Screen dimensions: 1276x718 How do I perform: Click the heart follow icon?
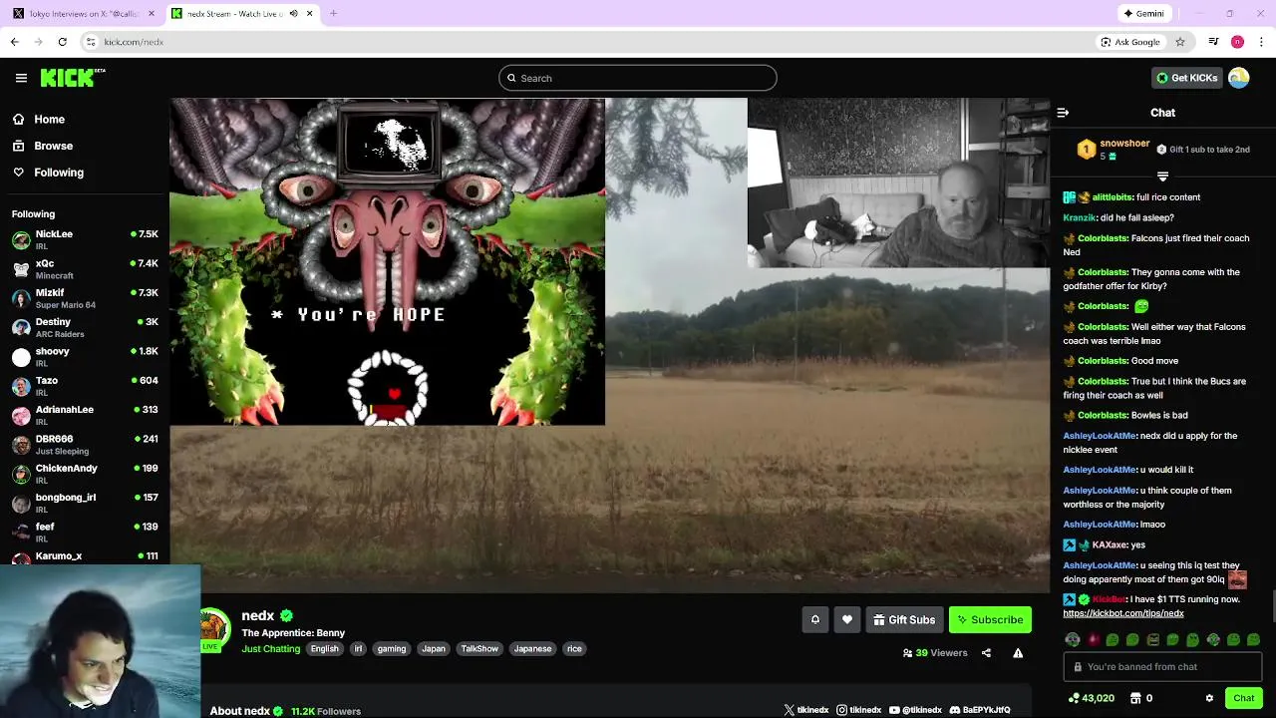coord(847,620)
